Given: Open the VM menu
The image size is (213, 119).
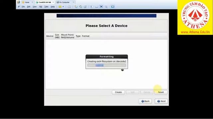Looking at the screenshot, I should [41, 7].
